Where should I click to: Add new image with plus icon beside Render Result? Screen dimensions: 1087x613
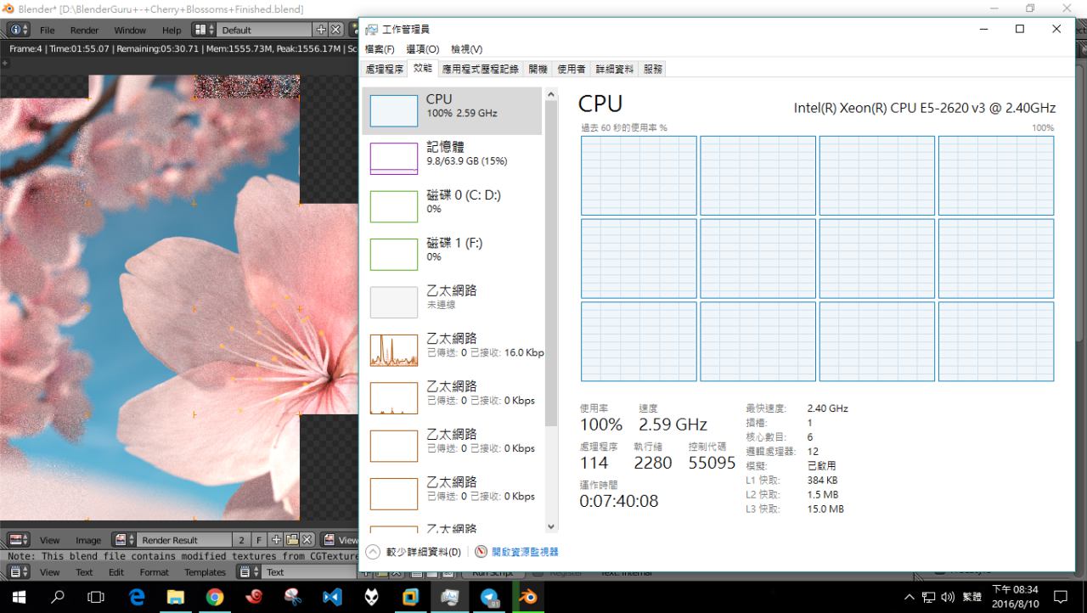(276, 540)
